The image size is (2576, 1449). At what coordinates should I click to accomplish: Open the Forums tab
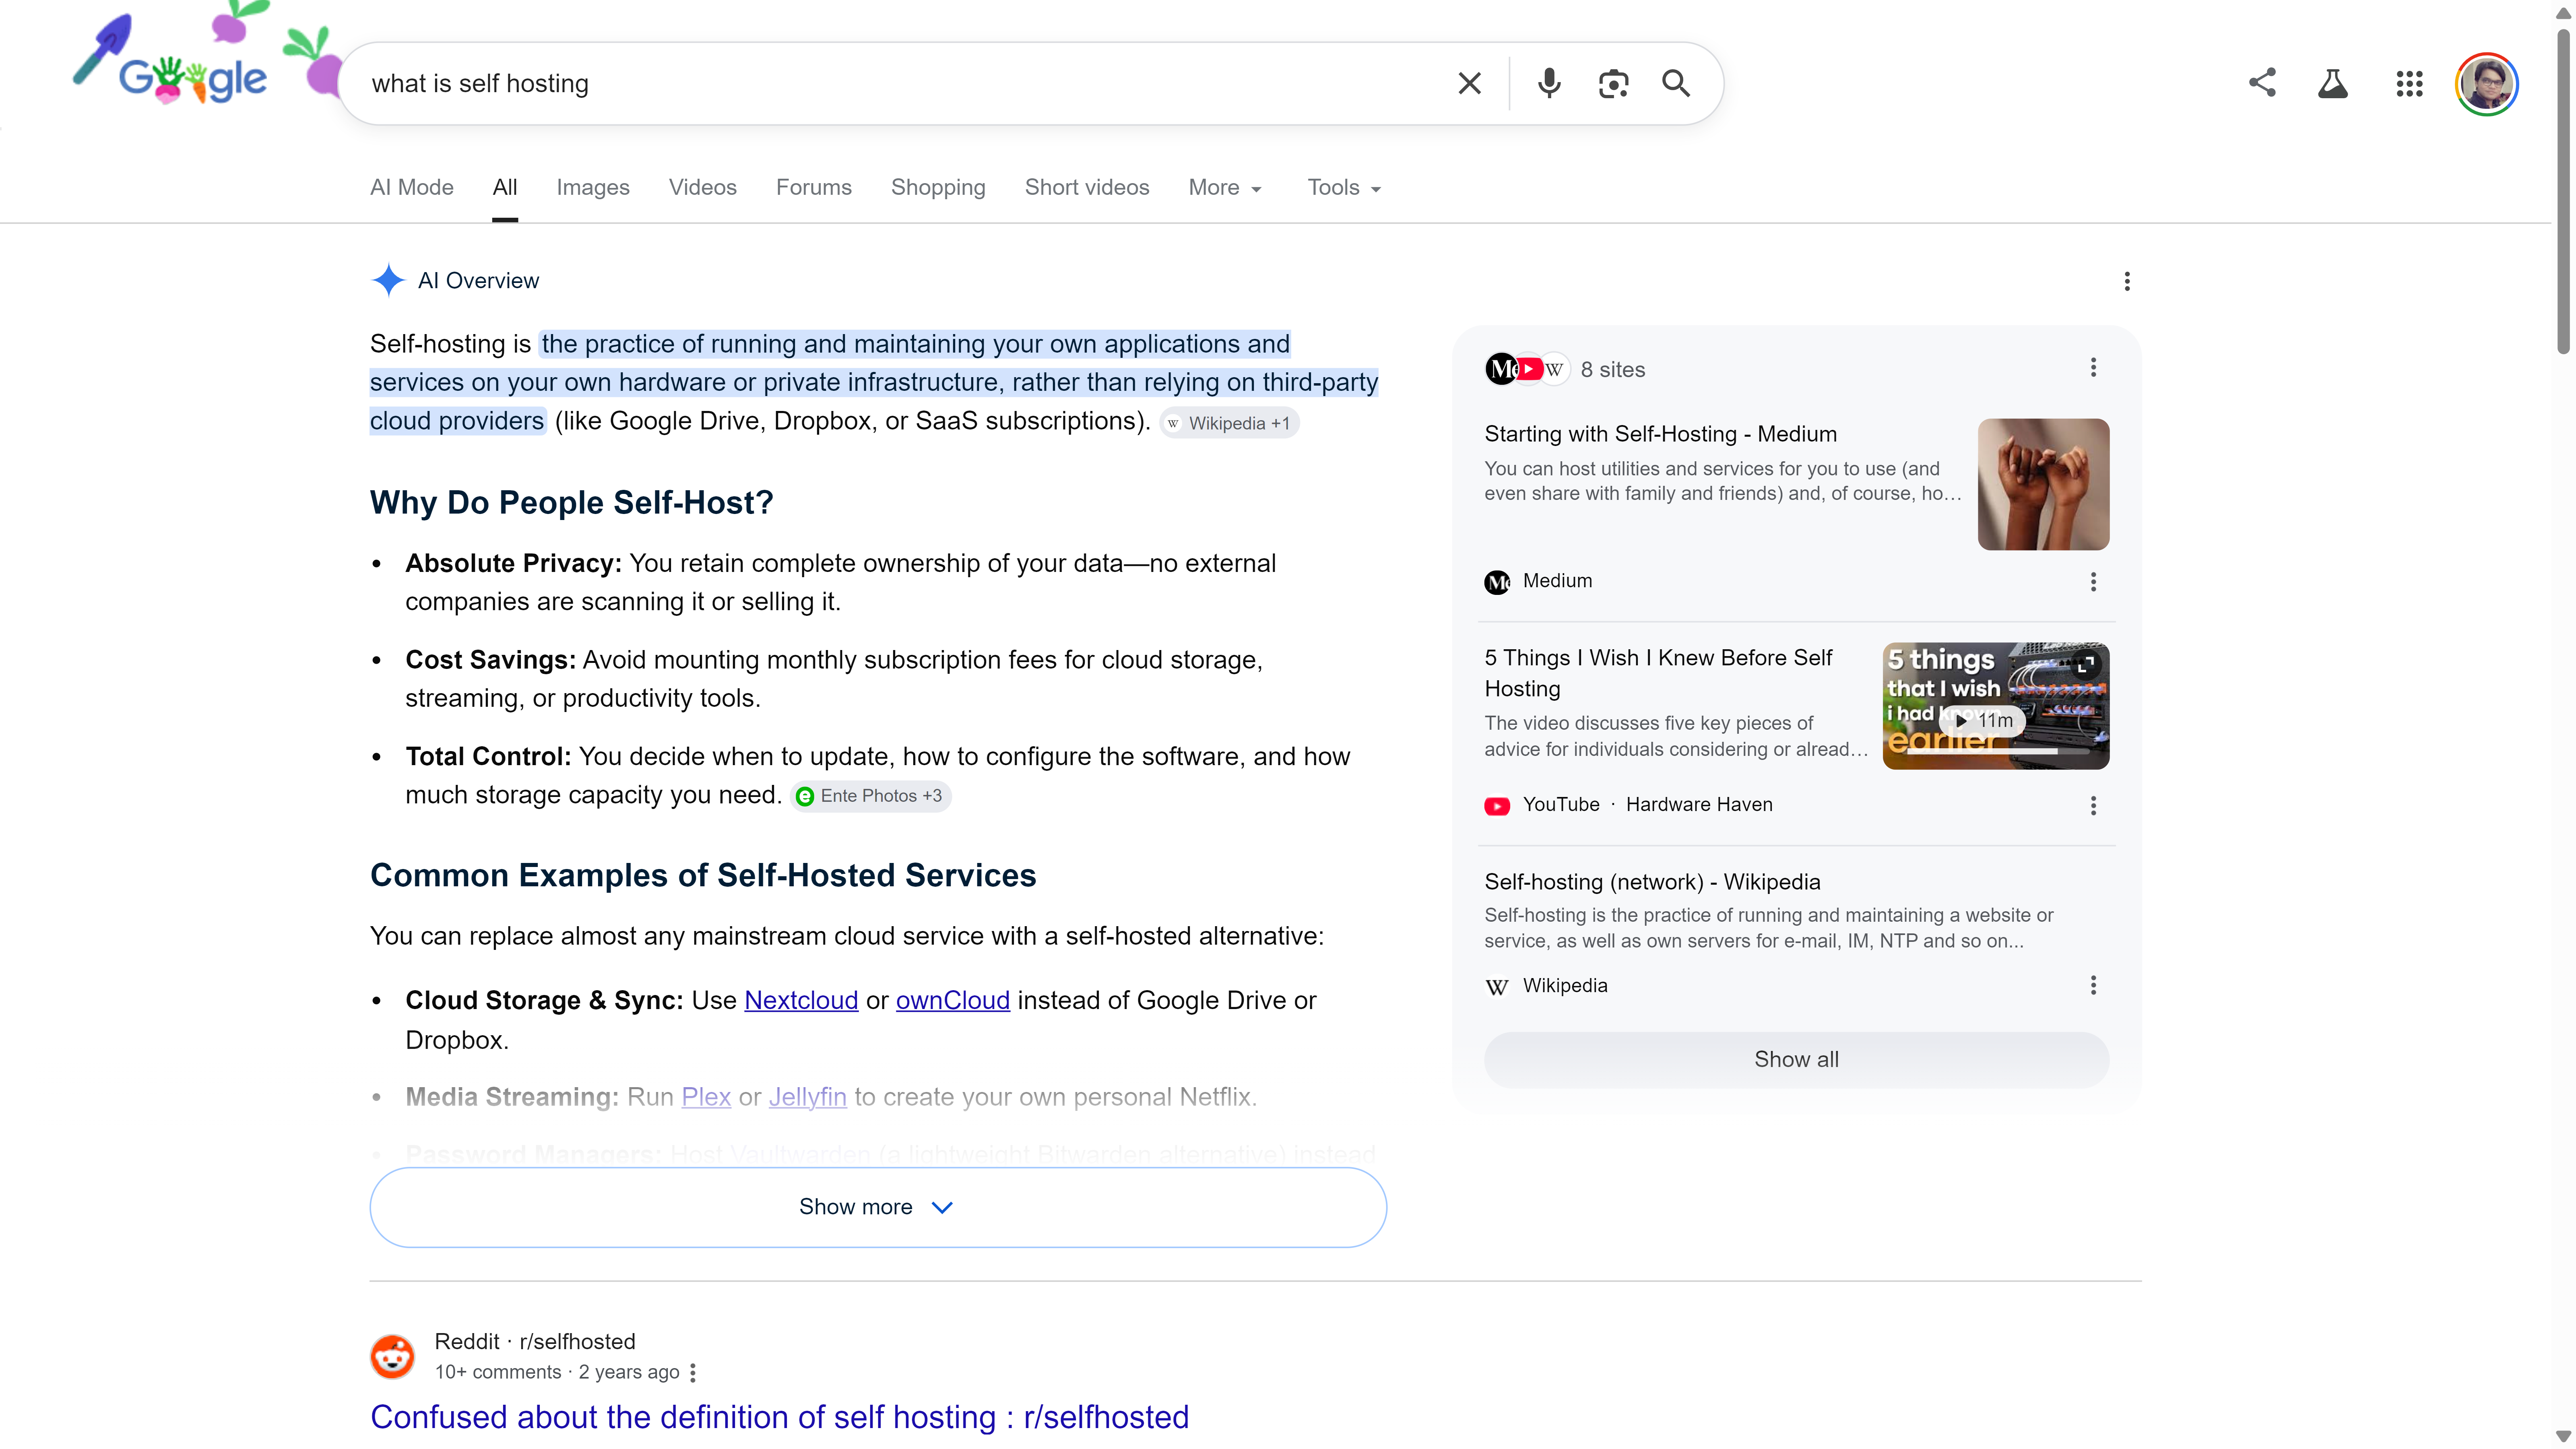click(814, 187)
